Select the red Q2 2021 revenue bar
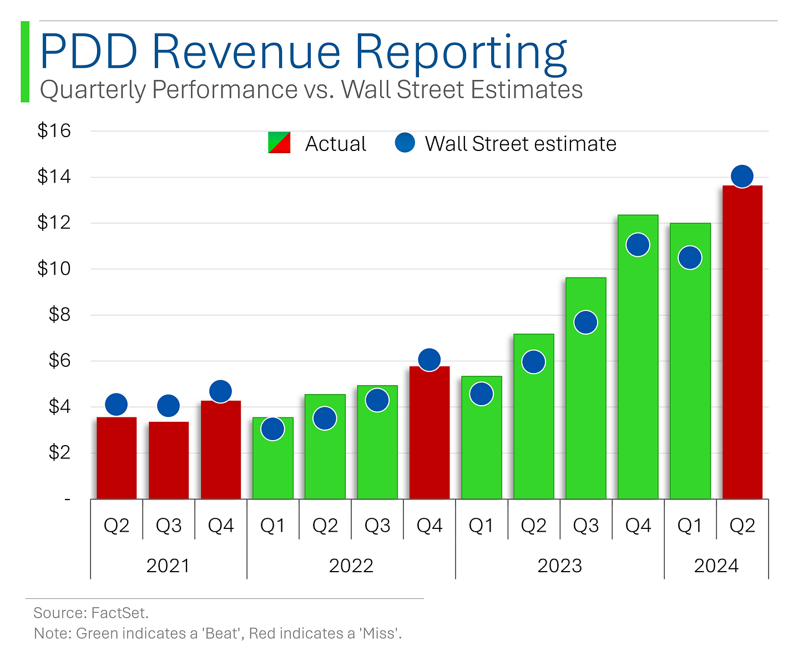The image size is (808, 666). (117, 458)
